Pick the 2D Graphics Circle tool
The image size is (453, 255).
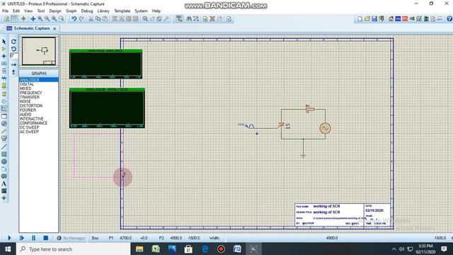click(x=4, y=161)
